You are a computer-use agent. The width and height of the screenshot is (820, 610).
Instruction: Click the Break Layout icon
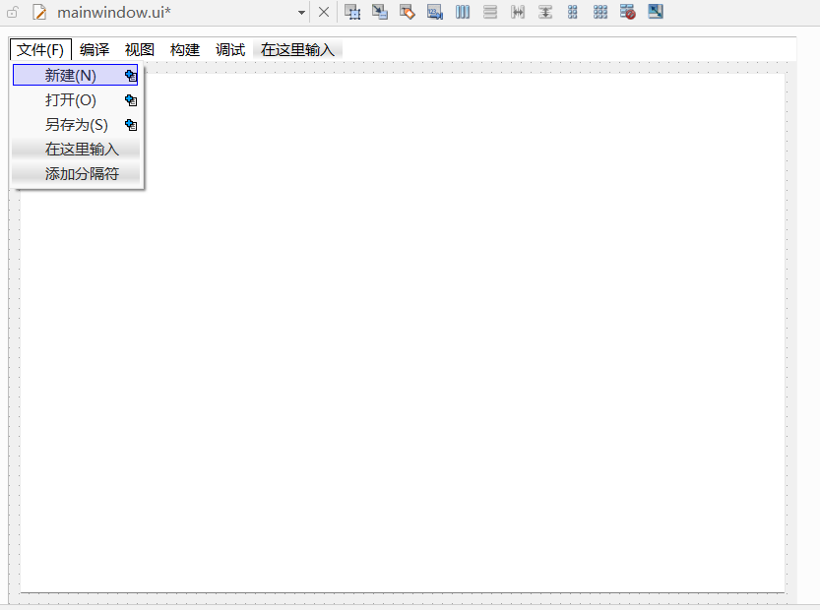tap(628, 12)
